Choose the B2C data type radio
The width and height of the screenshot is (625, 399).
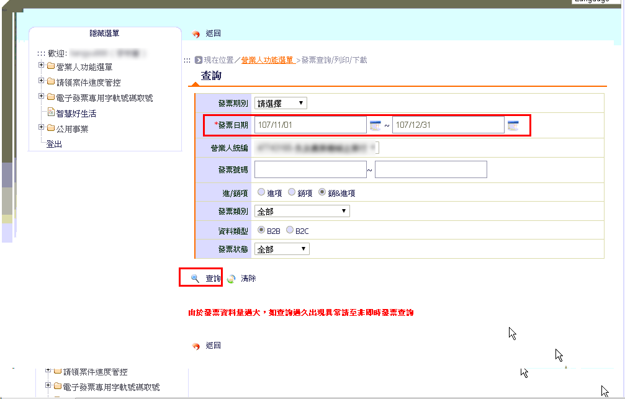290,230
